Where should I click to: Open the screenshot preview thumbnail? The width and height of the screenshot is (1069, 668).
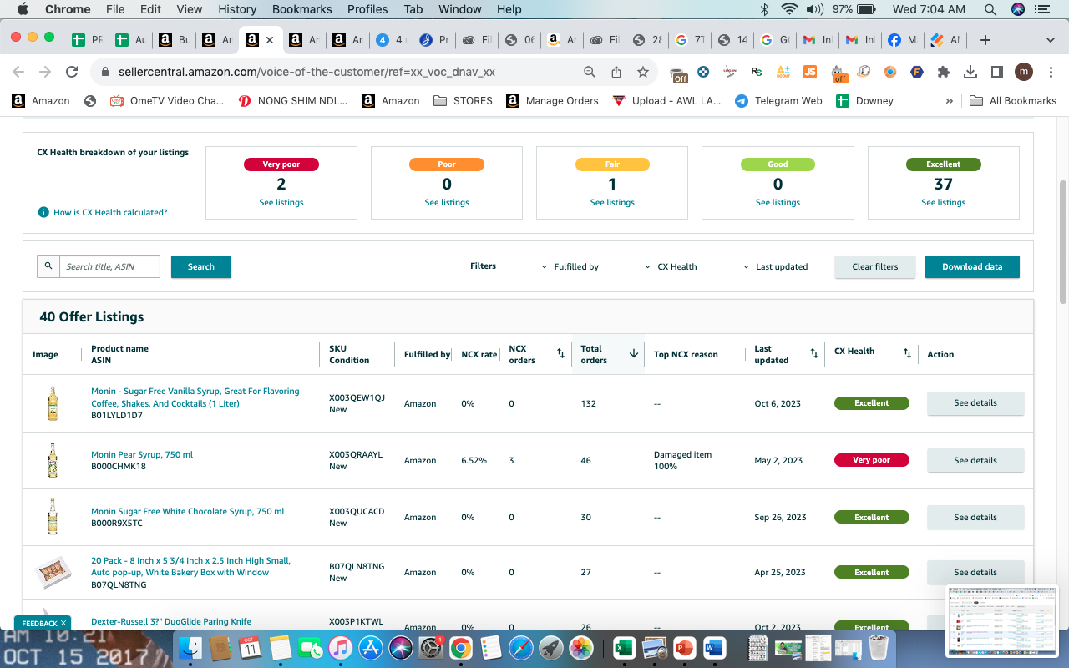(x=1001, y=621)
